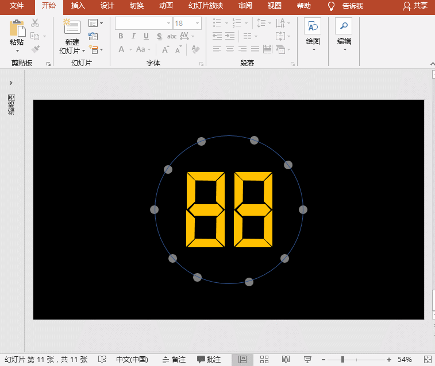Open the font dialog launcher

[x=201, y=64]
